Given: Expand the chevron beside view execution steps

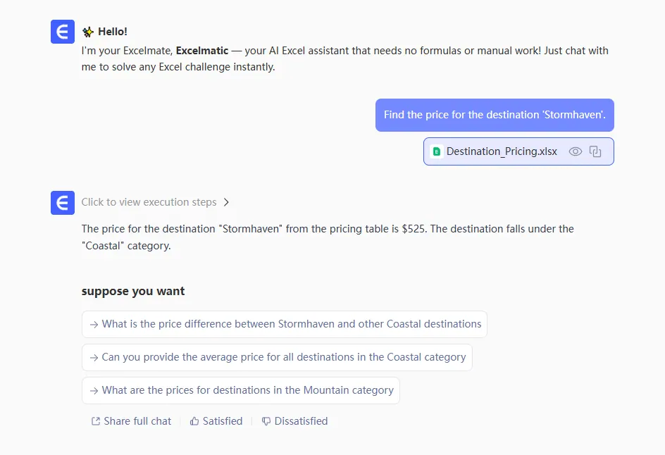Looking at the screenshot, I should [226, 202].
